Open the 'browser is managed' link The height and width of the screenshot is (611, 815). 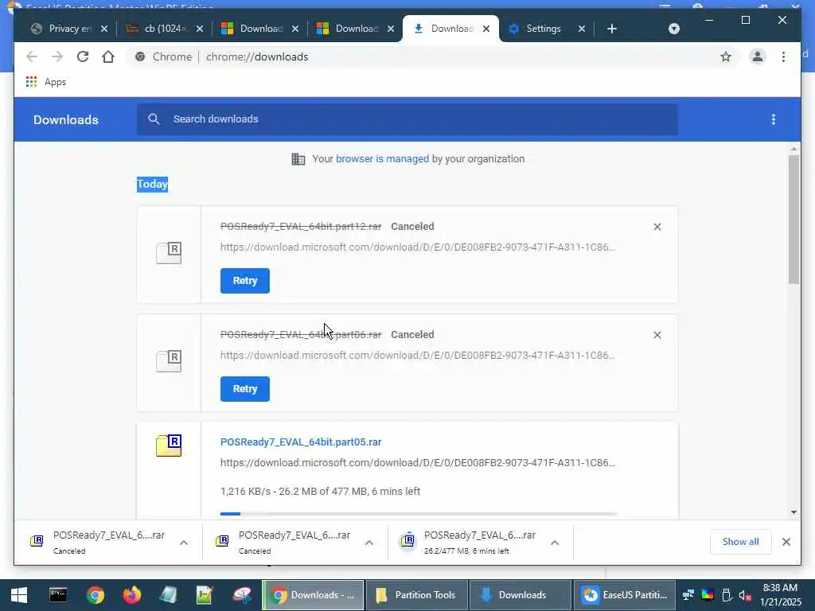[x=382, y=159]
